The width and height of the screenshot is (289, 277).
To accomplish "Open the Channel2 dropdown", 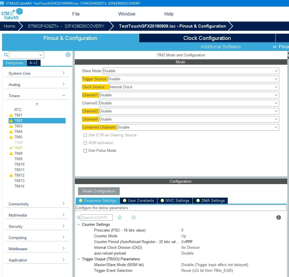I will [189, 103].
